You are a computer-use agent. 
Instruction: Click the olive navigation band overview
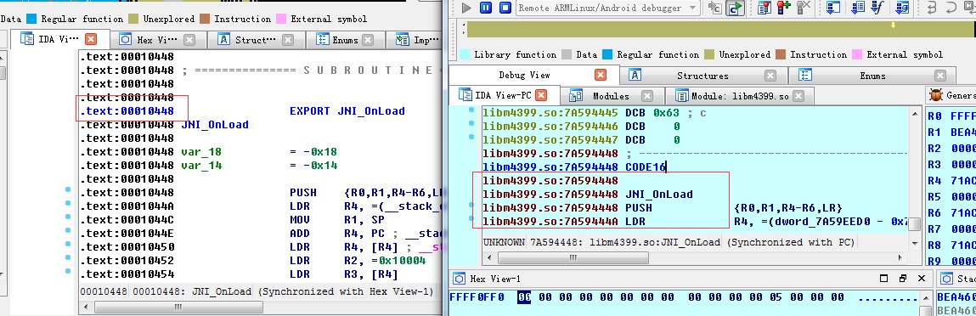[x=721, y=30]
